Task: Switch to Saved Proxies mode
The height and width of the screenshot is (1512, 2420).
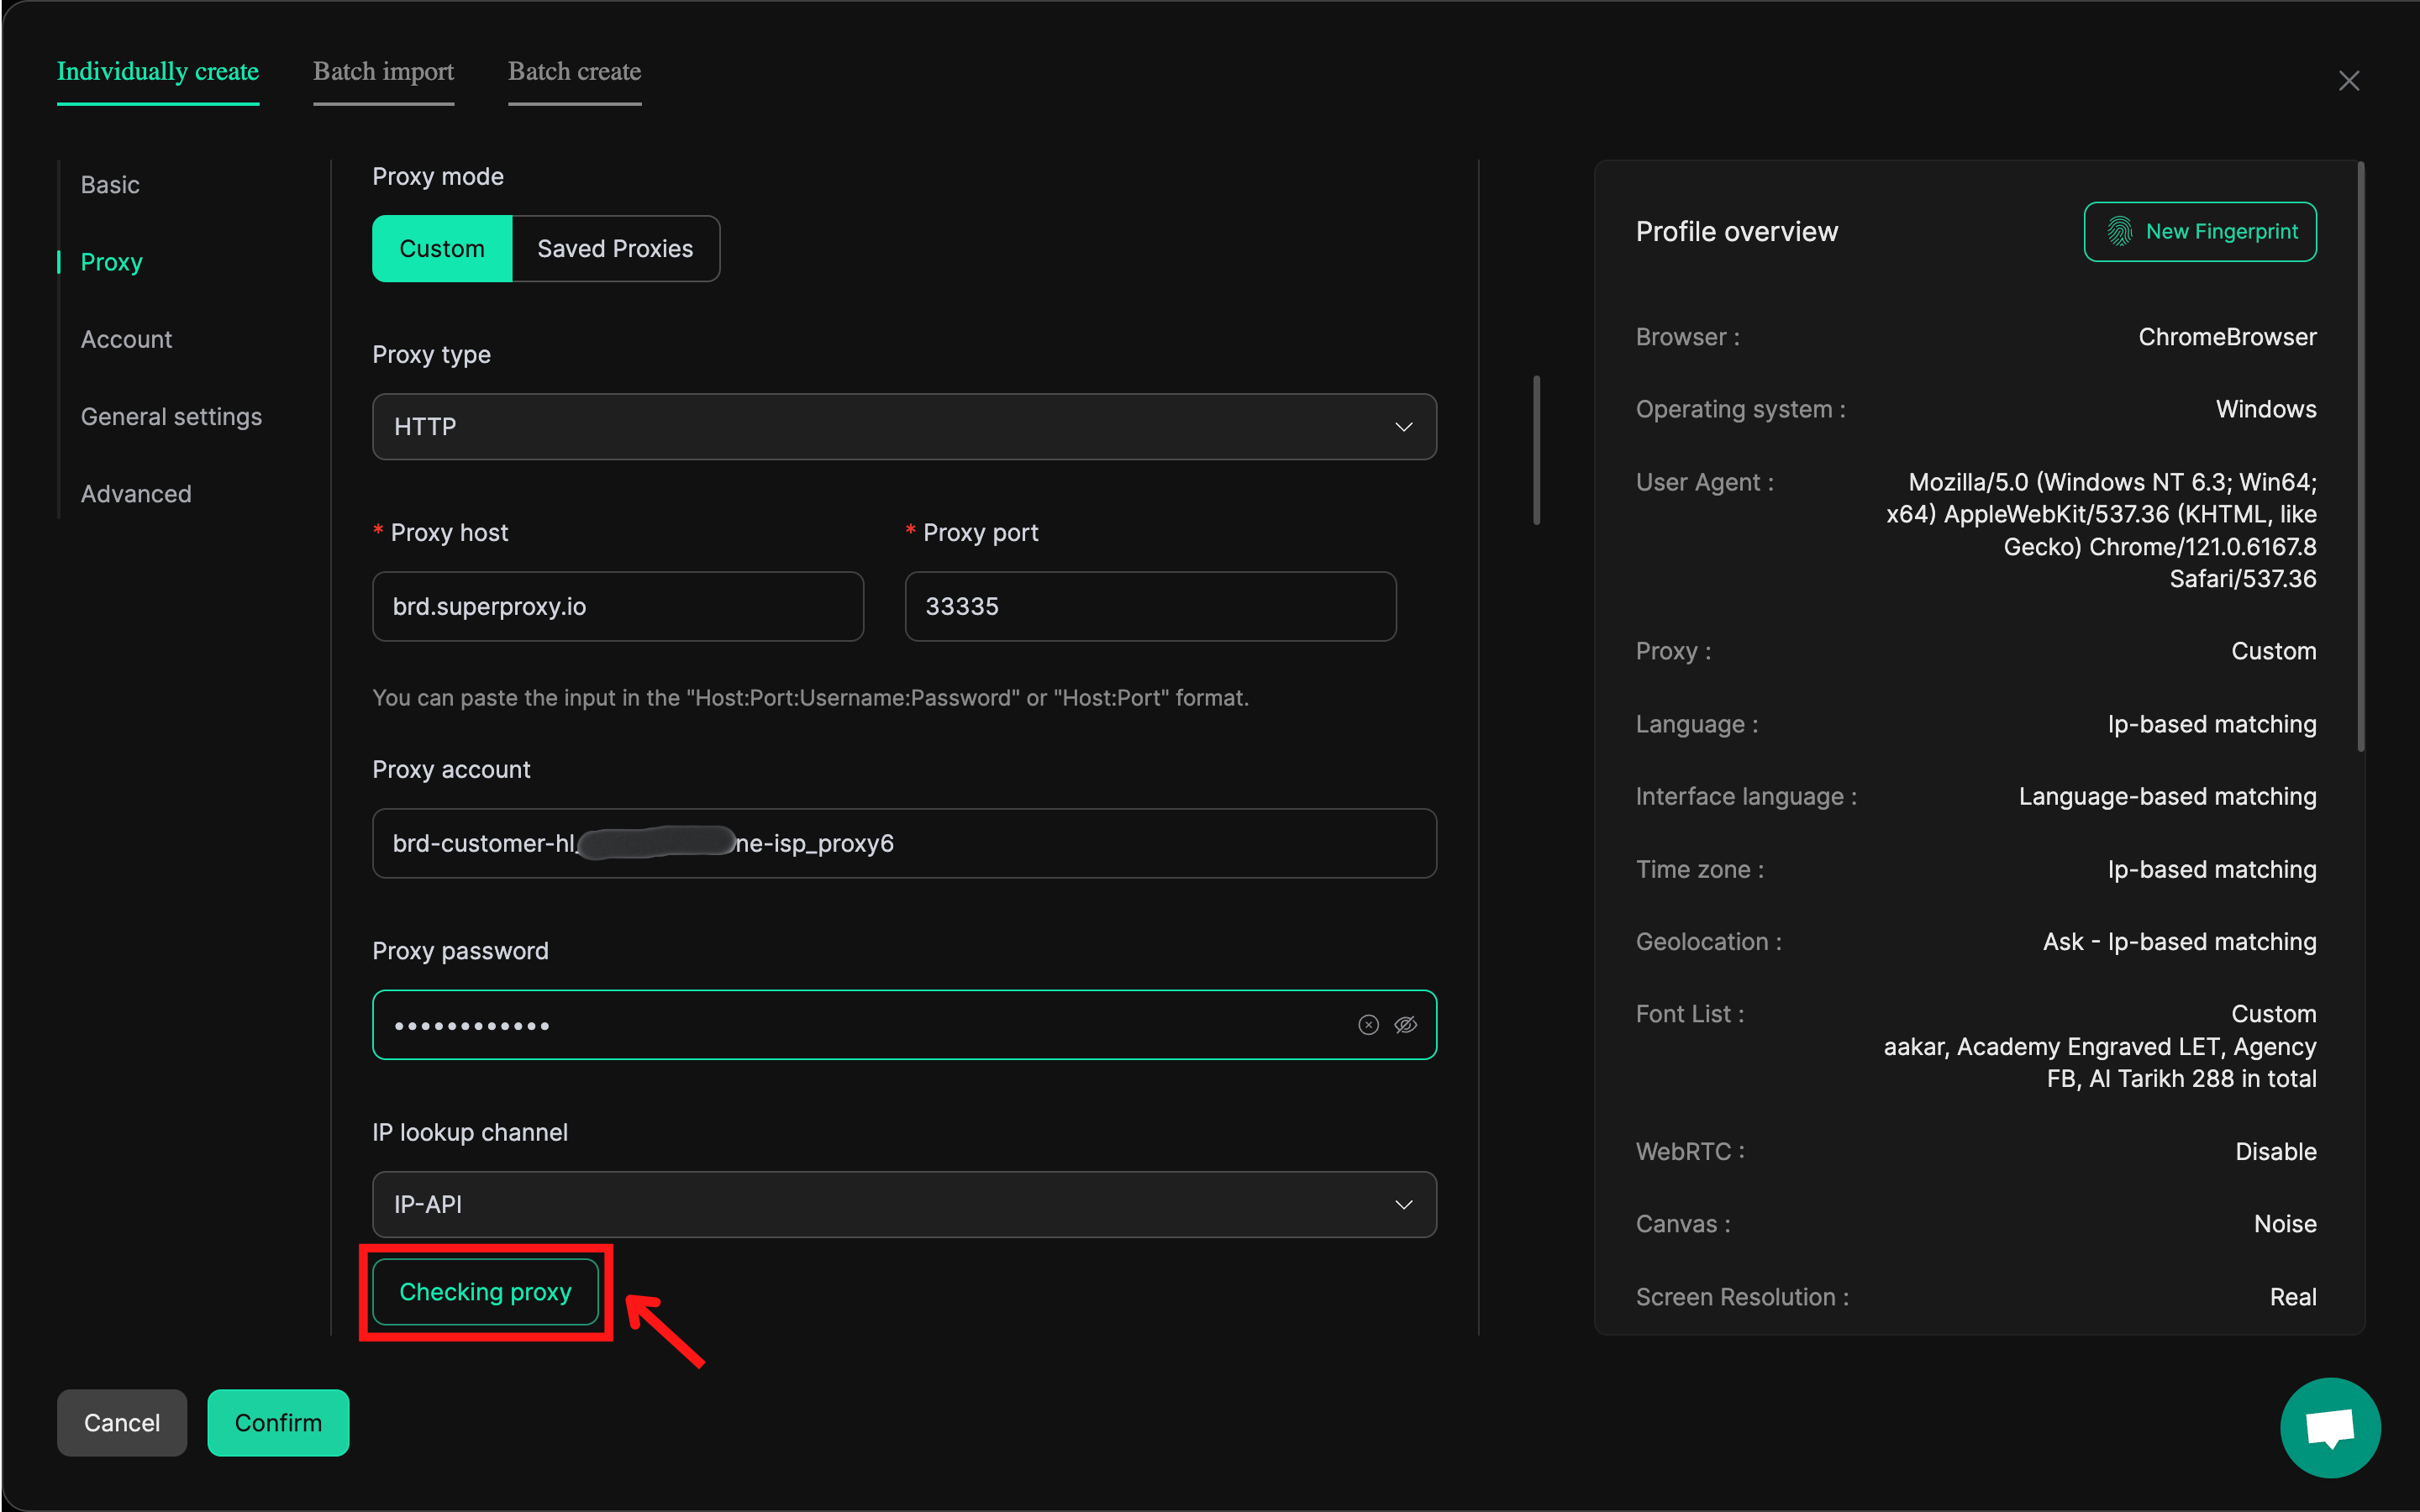Action: (614, 249)
